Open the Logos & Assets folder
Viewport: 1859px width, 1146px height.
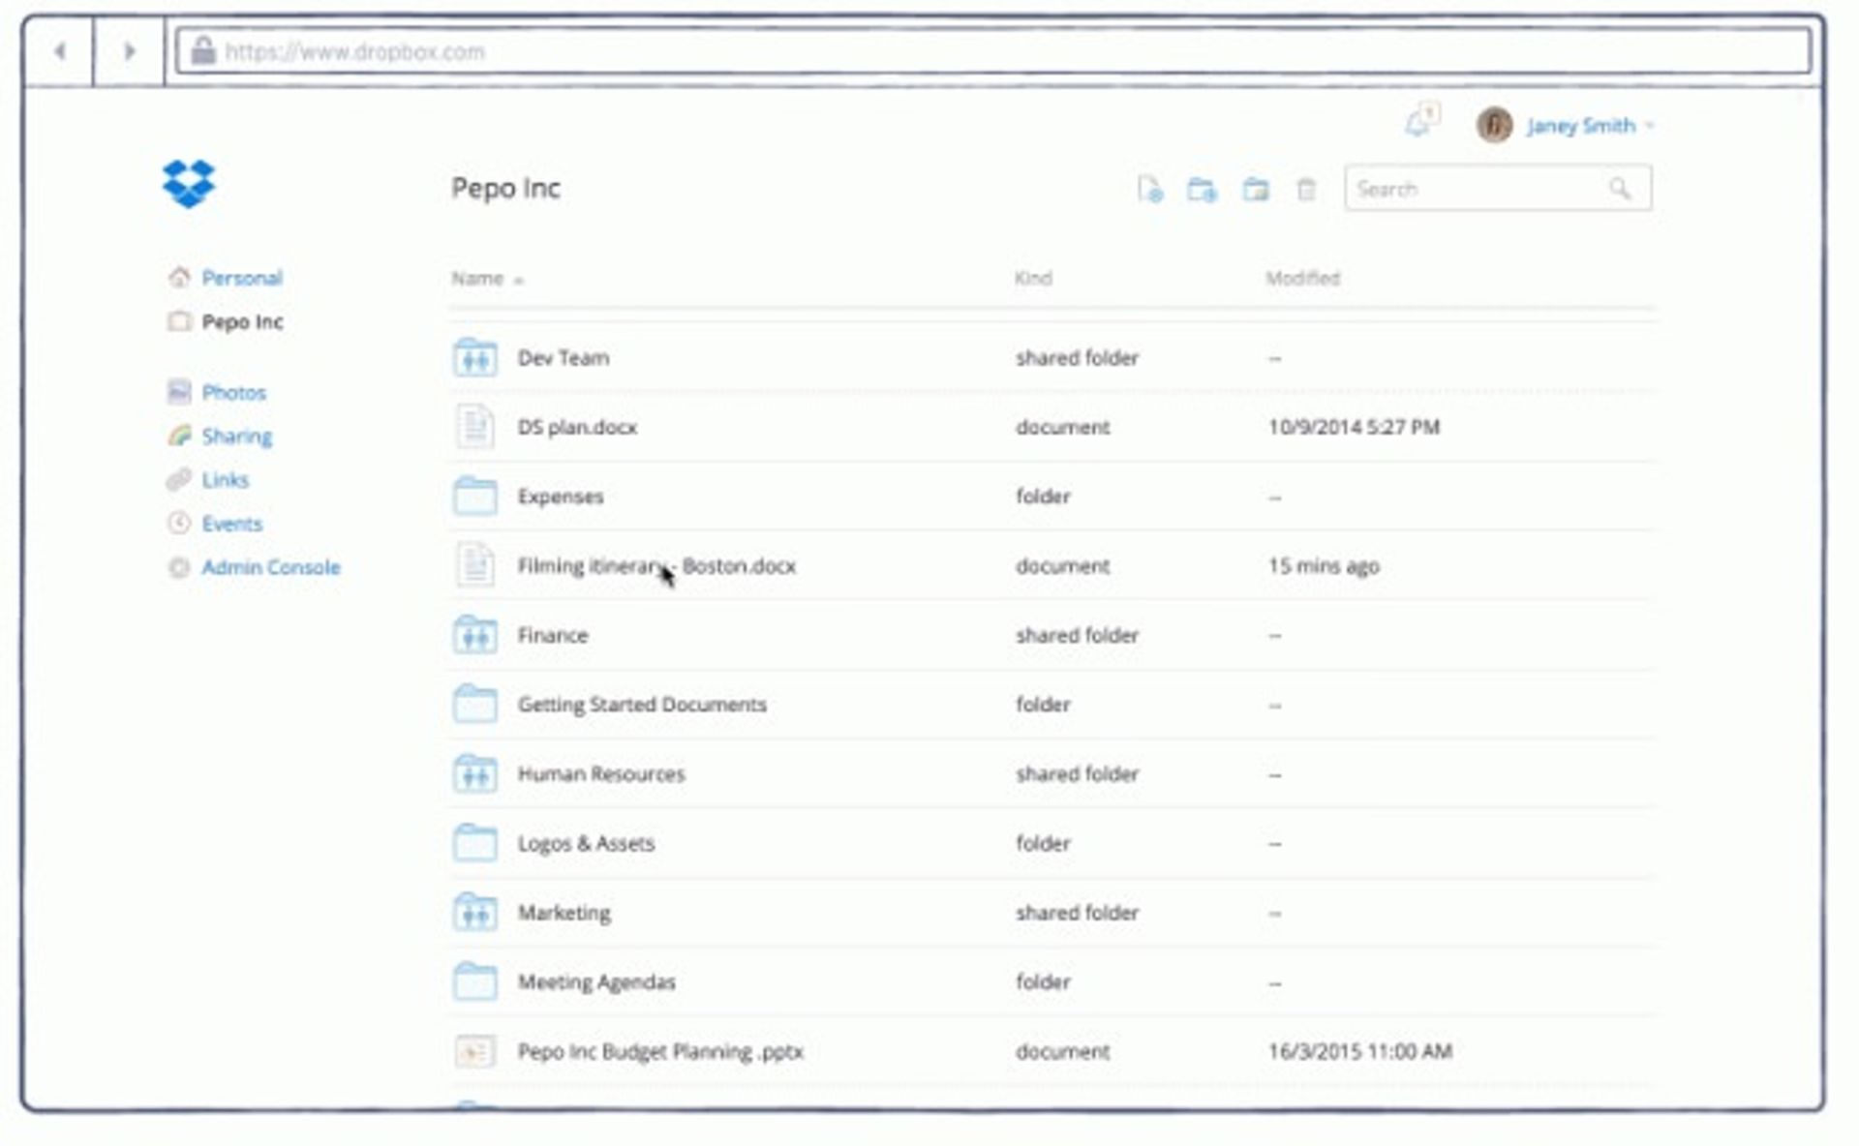tap(586, 843)
